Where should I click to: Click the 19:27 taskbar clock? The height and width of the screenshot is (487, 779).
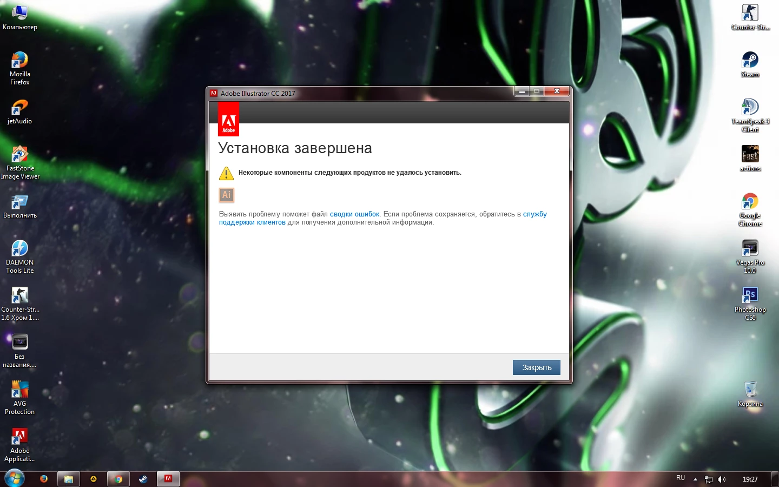[x=750, y=479]
